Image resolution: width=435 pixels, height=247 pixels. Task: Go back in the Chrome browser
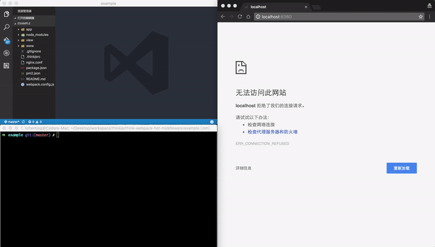point(223,16)
